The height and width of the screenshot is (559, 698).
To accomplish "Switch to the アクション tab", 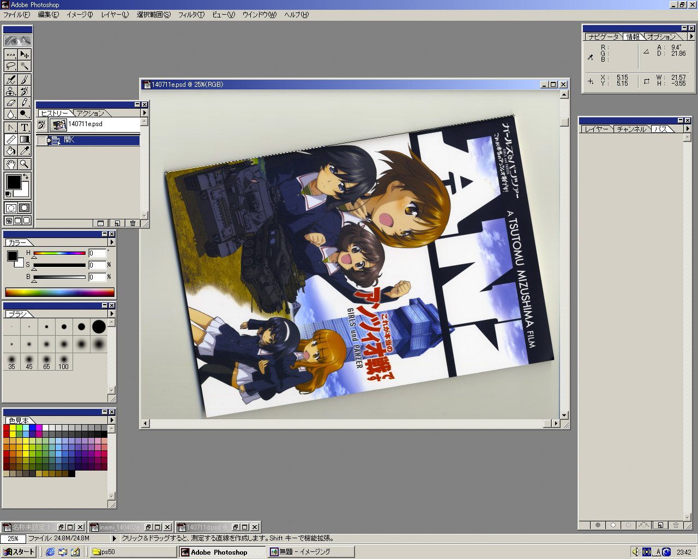I will [x=91, y=113].
